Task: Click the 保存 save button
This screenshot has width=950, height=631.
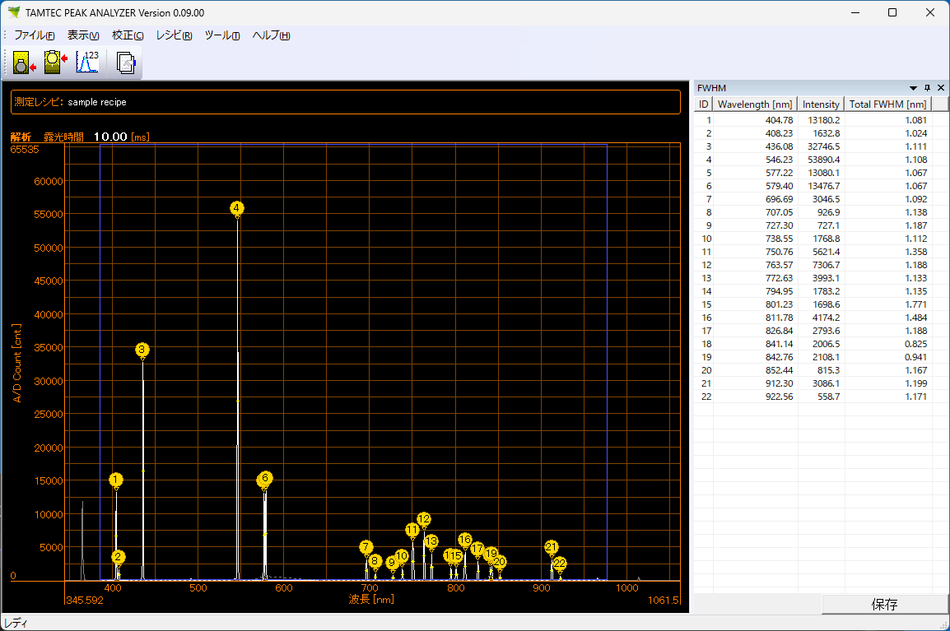Action: (x=885, y=603)
